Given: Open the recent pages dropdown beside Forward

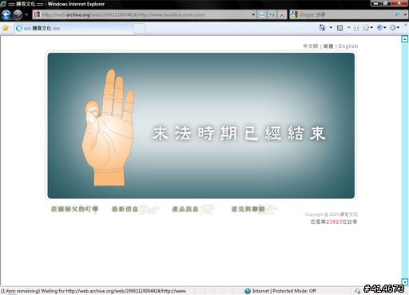Looking at the screenshot, I should coord(26,14).
